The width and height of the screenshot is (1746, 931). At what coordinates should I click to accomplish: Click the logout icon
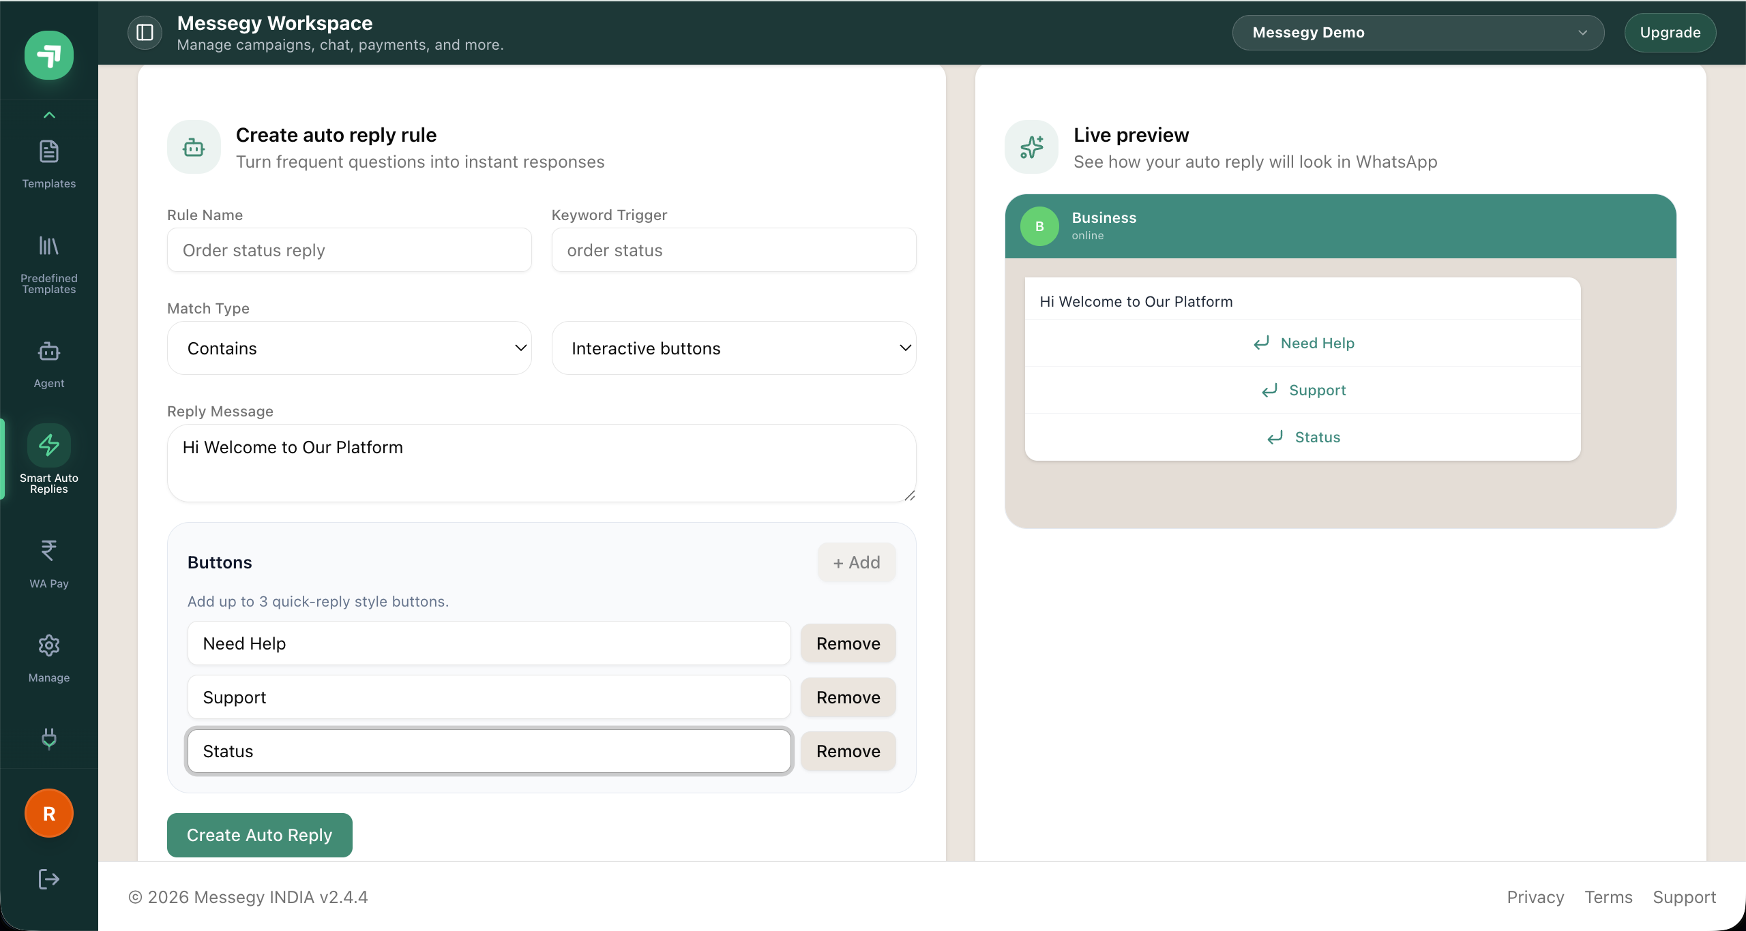coord(49,879)
